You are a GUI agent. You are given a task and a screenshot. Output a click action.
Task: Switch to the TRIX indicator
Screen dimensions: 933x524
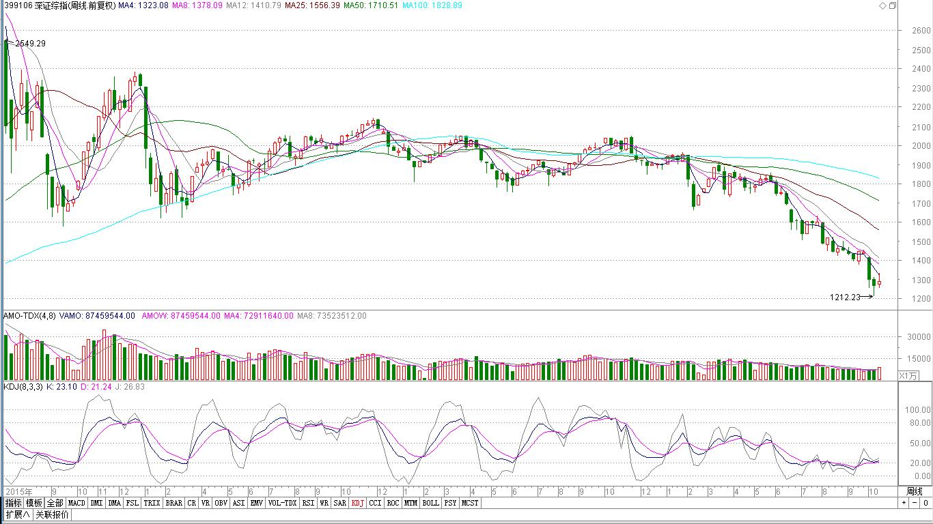(152, 503)
